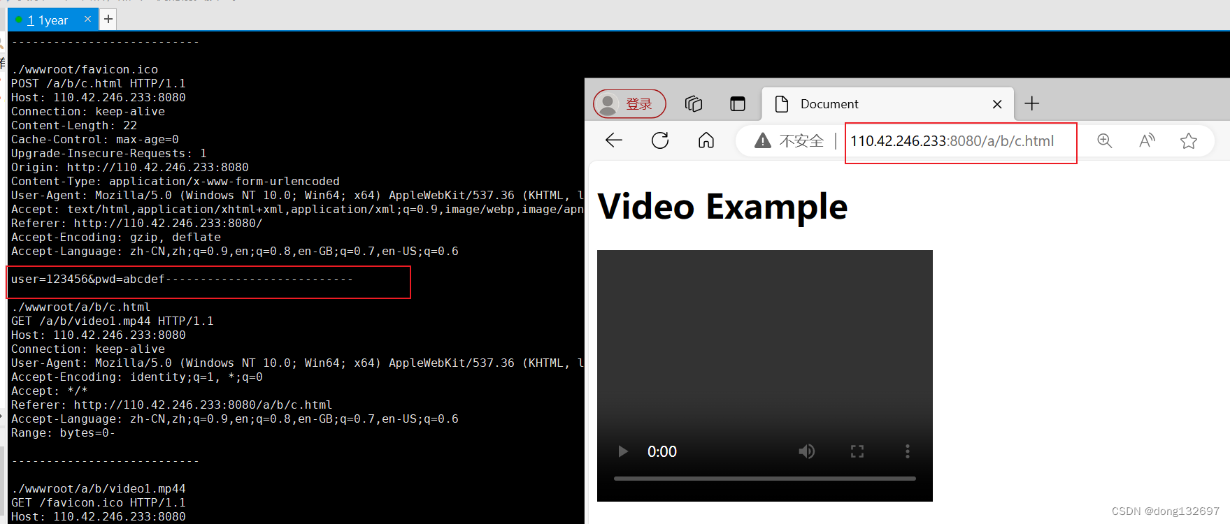Enter fullscreen on the video
Viewport: 1230px width, 524px height.
(857, 451)
